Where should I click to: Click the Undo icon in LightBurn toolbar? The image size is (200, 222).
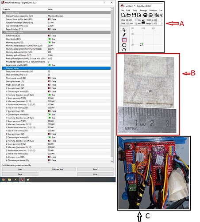pos(145,15)
